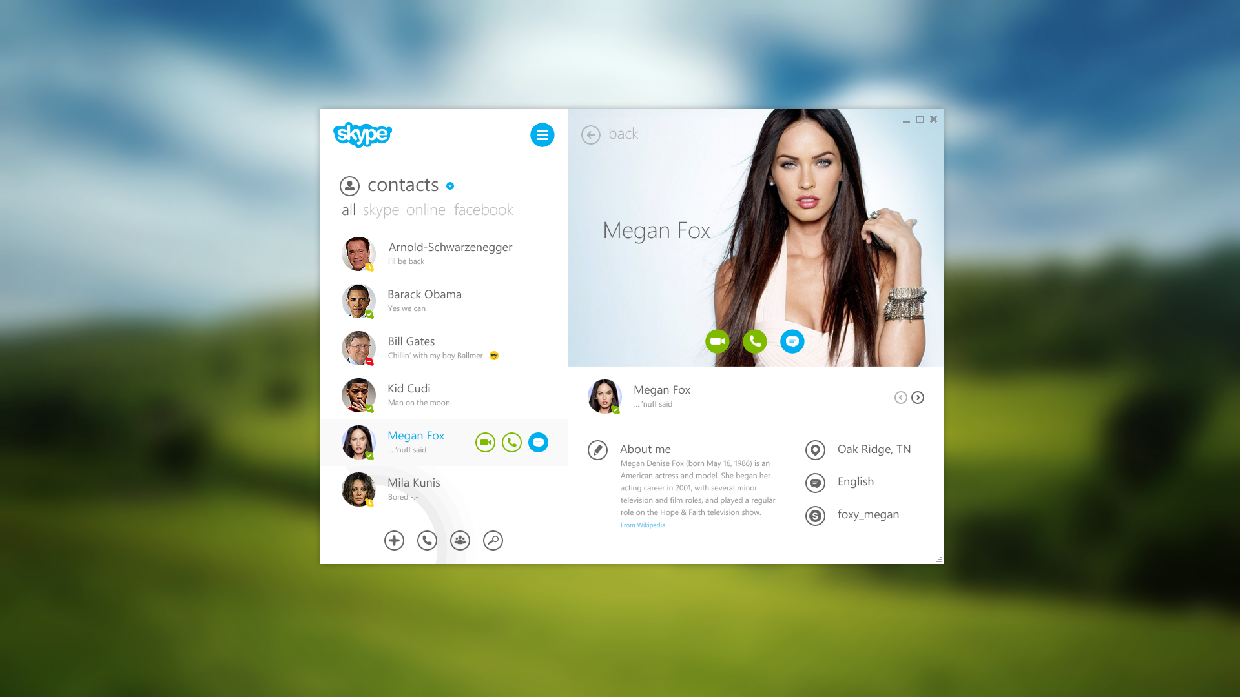Viewport: 1240px width, 697px height.
Task: Select the 'all' contacts filter tab
Action: [x=347, y=209]
